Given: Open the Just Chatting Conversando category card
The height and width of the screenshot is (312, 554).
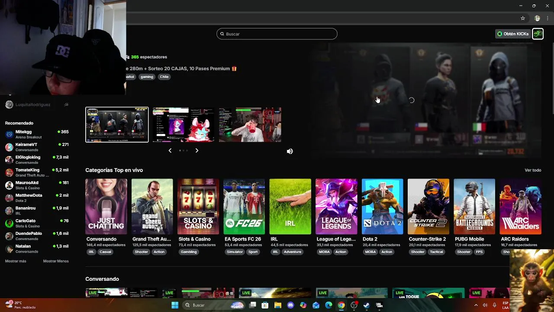Looking at the screenshot, I should click(x=106, y=207).
